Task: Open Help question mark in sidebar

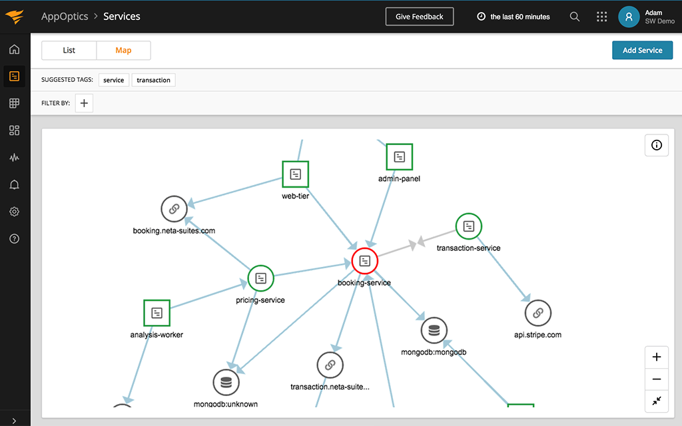Action: [15, 239]
